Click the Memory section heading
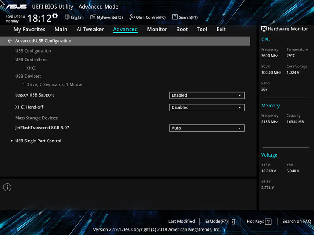Screen dimensions: 314x235 (270, 106)
